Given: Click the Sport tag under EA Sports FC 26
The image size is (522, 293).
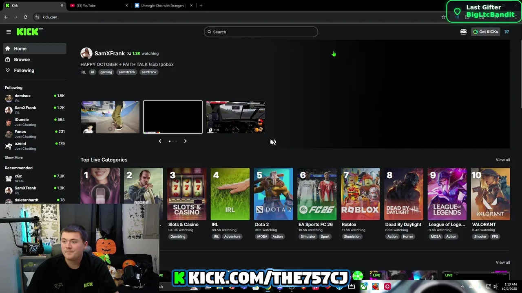Looking at the screenshot, I should [x=325, y=236].
